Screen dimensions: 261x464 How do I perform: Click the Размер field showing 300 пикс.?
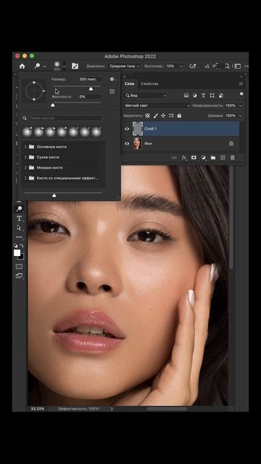[90, 79]
